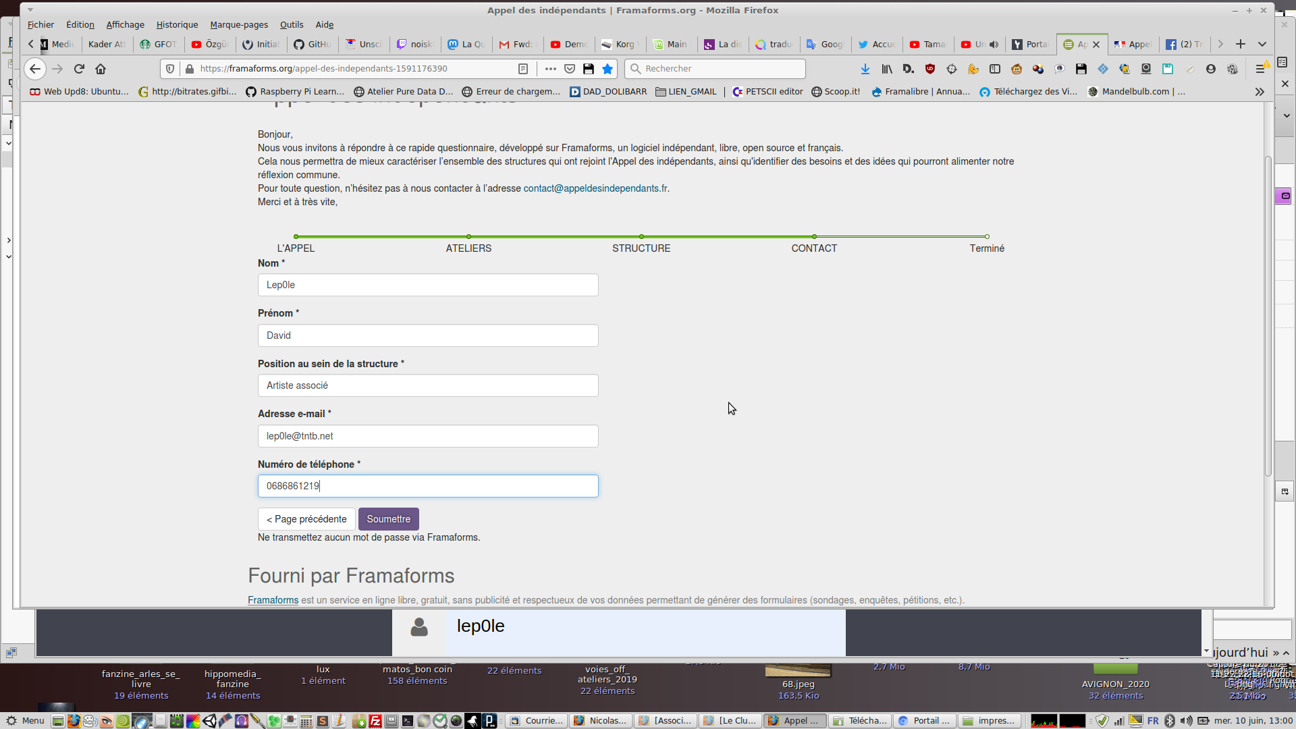This screenshot has width=1296, height=729.
Task: Open the Firefox hamburger menu
Action: coord(1260,69)
